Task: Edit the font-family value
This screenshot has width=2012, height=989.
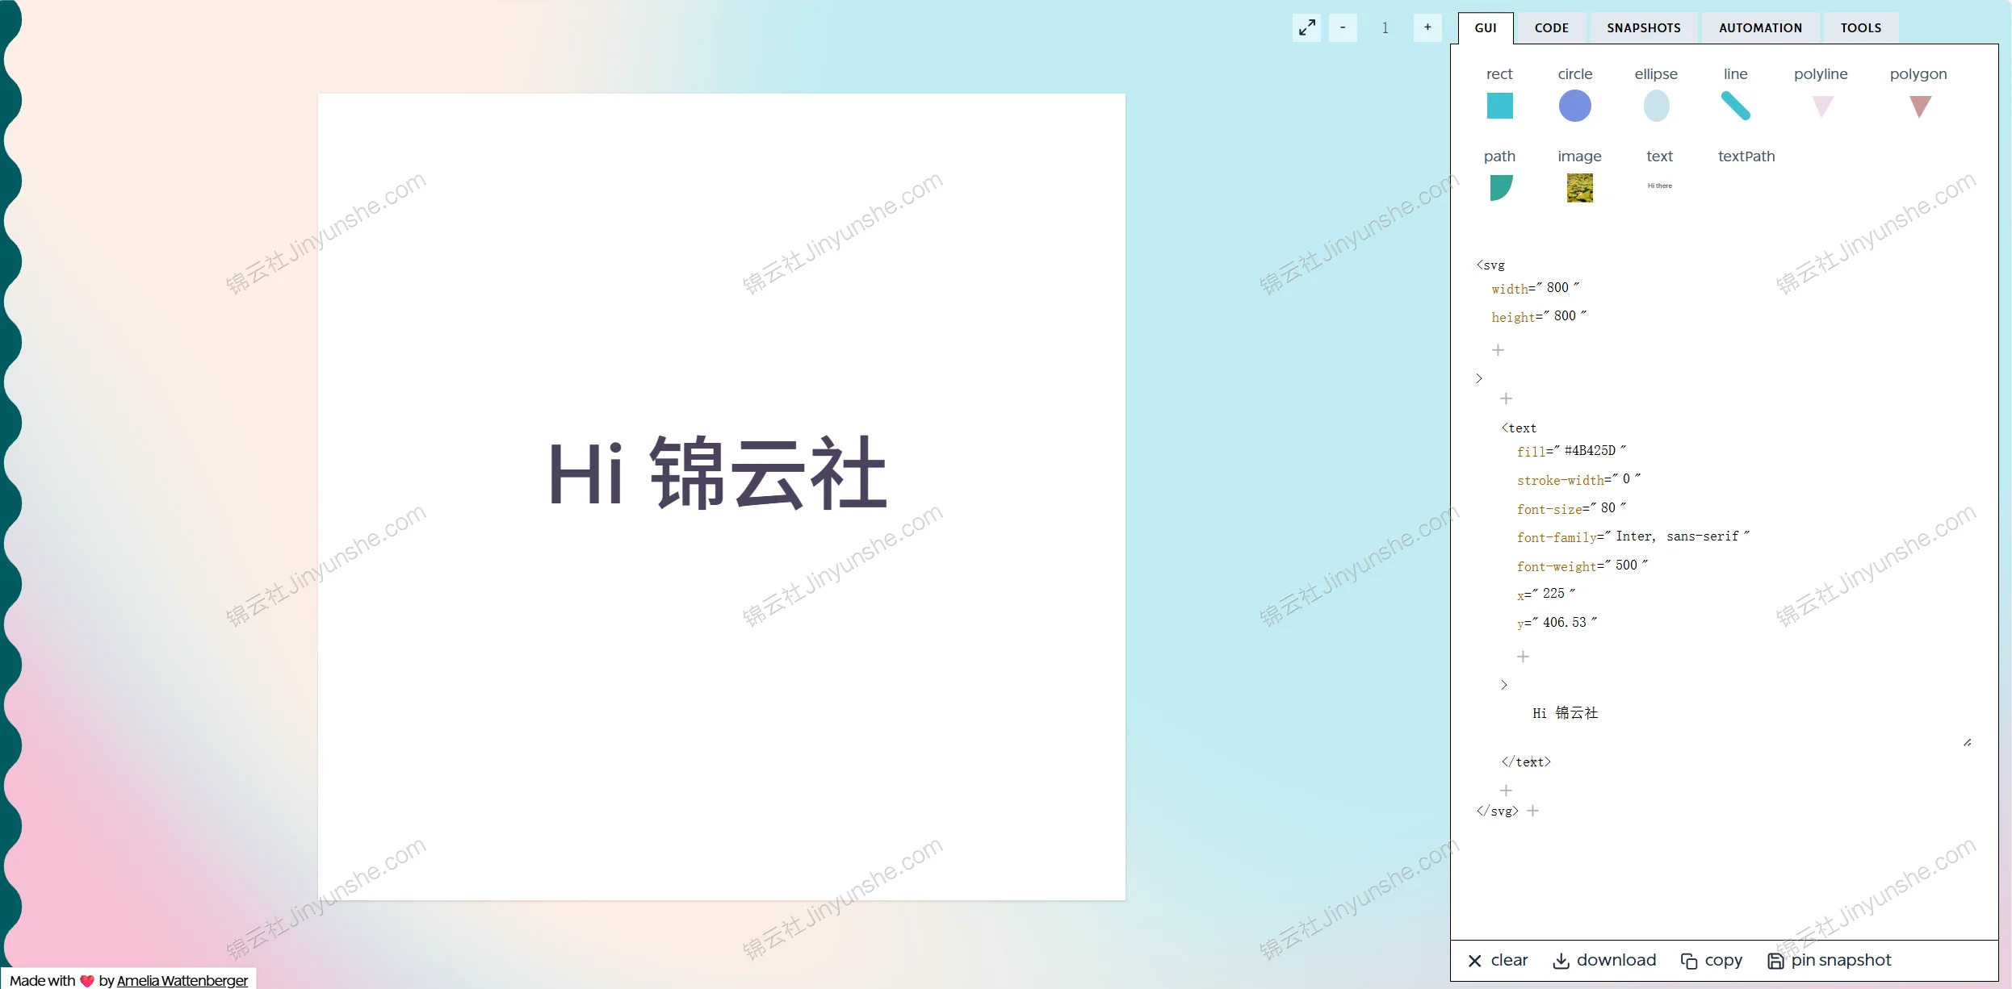Action: [1677, 536]
